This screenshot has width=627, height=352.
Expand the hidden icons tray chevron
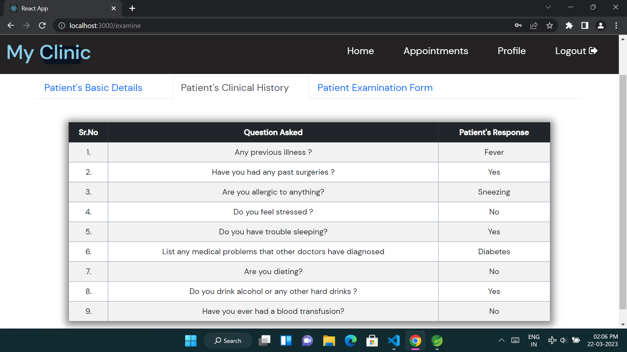[x=501, y=340]
